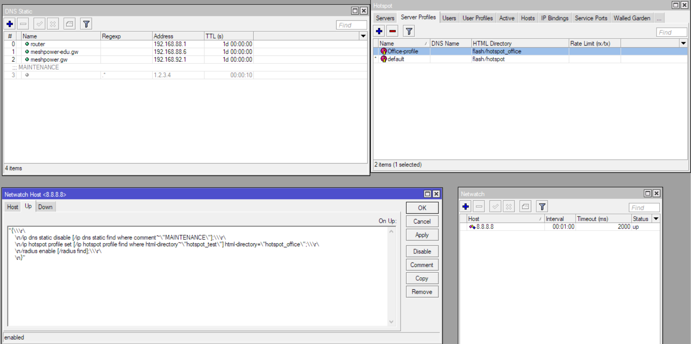691x344 pixels.
Task: Switch to Host tab in Netwatch Host dialog
Action: tap(12, 207)
